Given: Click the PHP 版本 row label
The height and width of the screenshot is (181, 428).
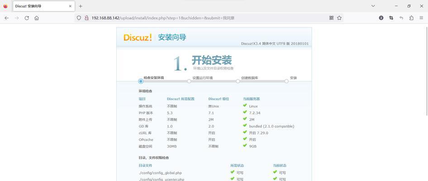Looking at the screenshot, I should click(146, 113).
